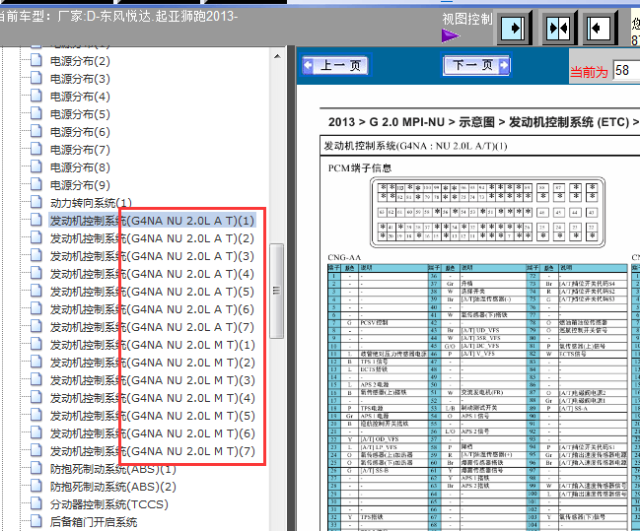Select 分动器控制系统(TCCS) entry

(109, 504)
